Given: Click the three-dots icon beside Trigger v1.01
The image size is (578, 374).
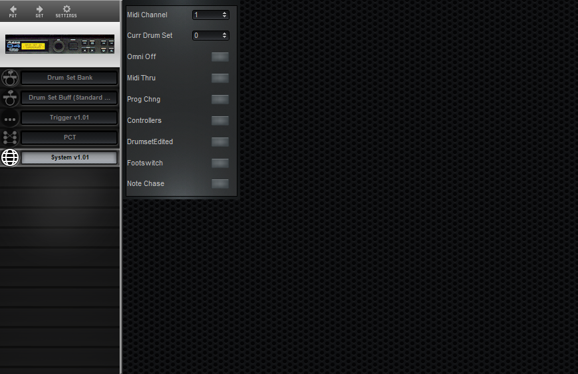Looking at the screenshot, I should (10, 119).
